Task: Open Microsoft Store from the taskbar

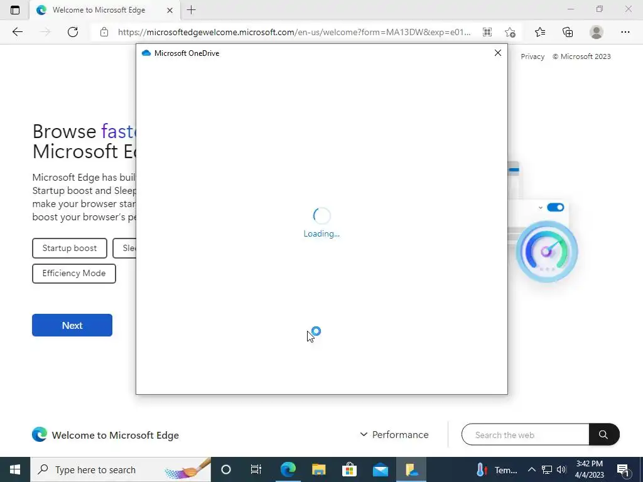Action: coord(349,469)
